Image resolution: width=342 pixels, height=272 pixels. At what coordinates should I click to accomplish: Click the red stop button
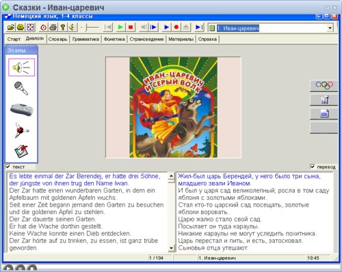[131, 27]
